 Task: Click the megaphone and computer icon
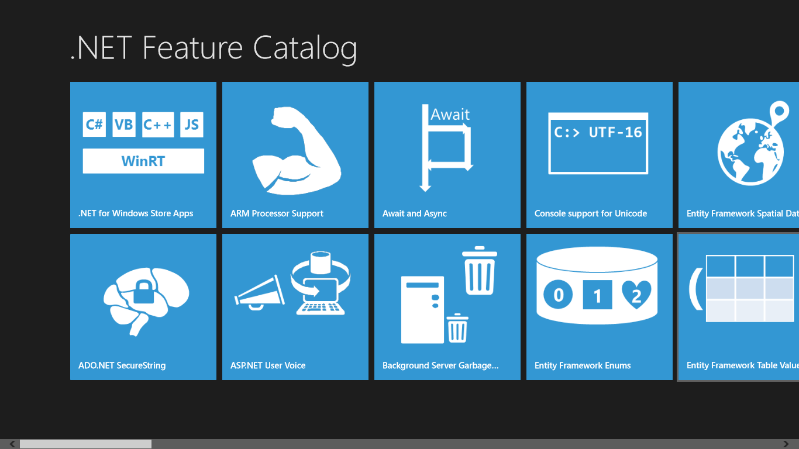tap(292, 284)
